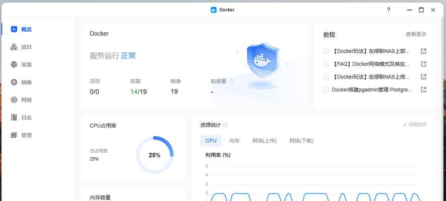
Task: Open Docker搭建pgadmin管理 Postgre tutorial link
Action: [372, 90]
